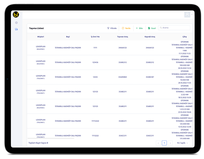This screenshot has width=204, height=159.
Task: Click the bi logo icon
Action: (16, 14)
